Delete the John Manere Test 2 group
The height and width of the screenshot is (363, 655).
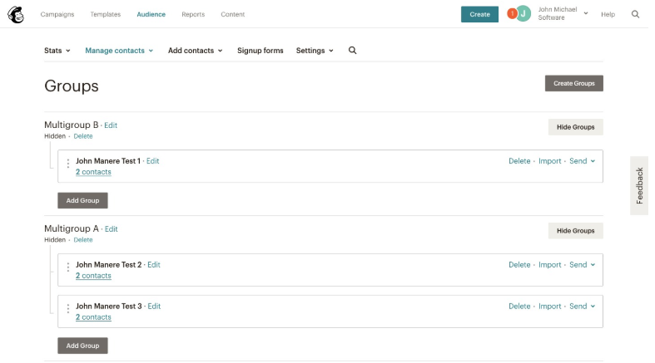[519, 265]
